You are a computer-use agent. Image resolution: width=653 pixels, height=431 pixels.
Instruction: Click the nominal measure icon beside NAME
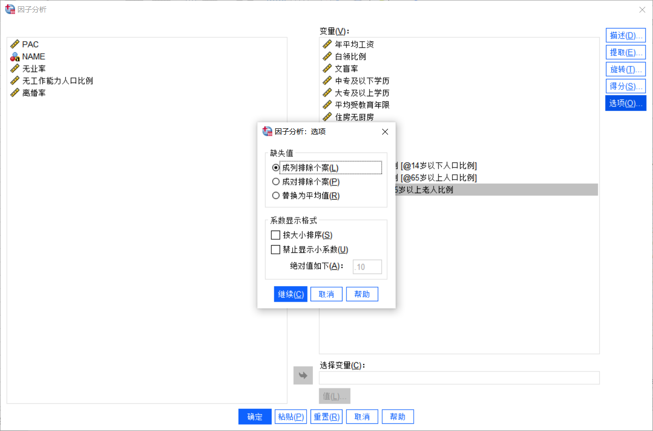click(14, 56)
